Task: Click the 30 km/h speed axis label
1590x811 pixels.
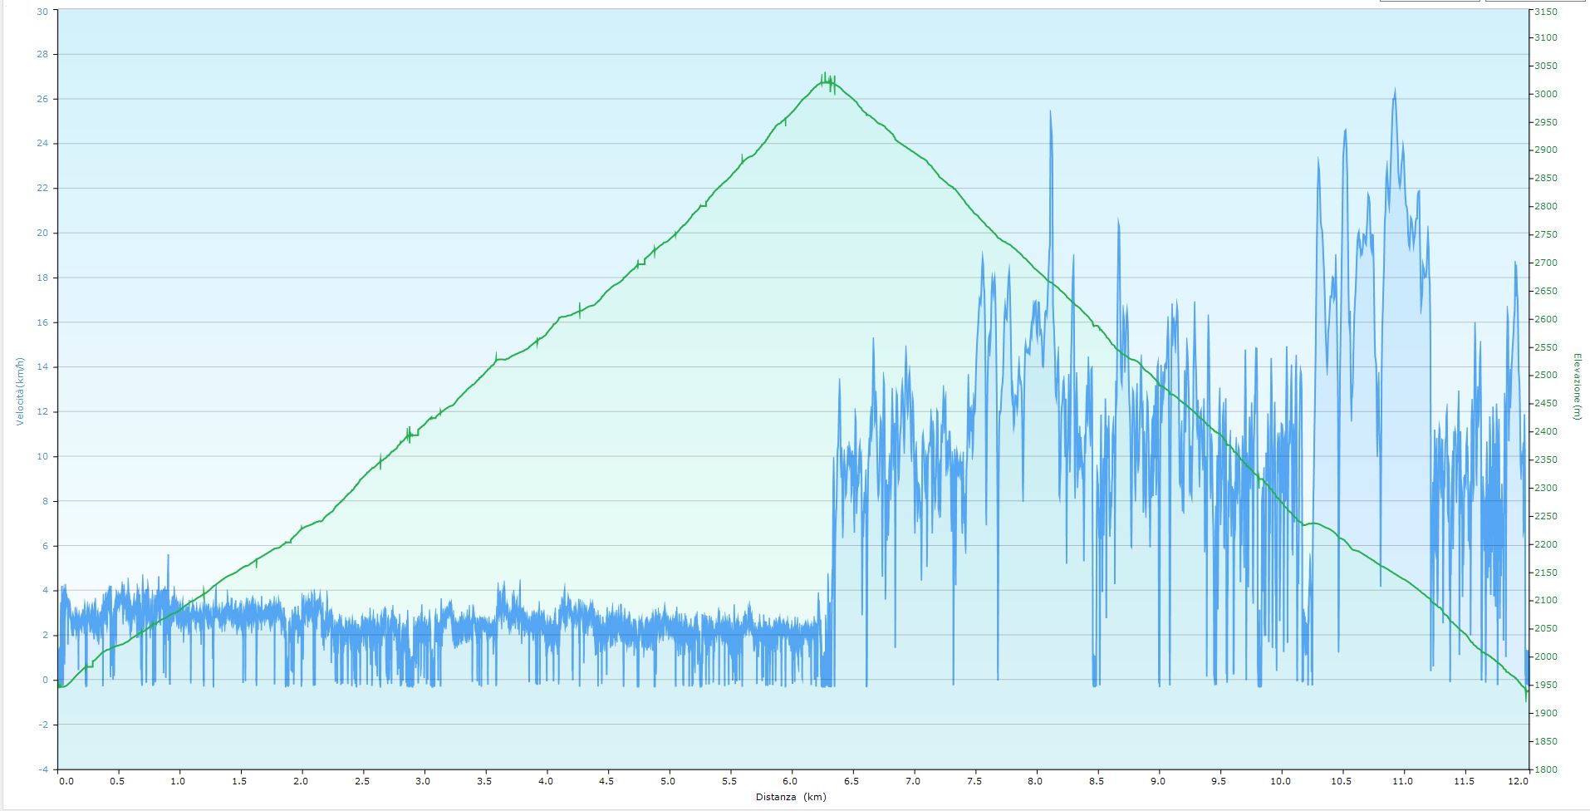Action: (42, 11)
